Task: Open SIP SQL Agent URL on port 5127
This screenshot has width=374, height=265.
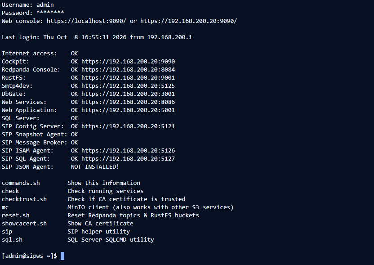Action: 128,159
